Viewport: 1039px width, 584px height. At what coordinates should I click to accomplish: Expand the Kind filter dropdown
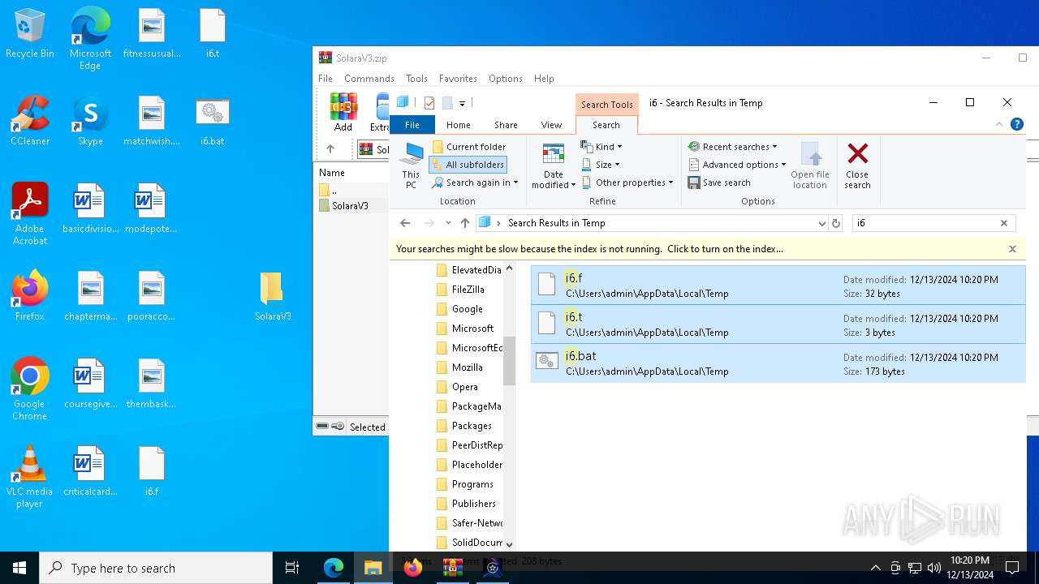click(601, 147)
